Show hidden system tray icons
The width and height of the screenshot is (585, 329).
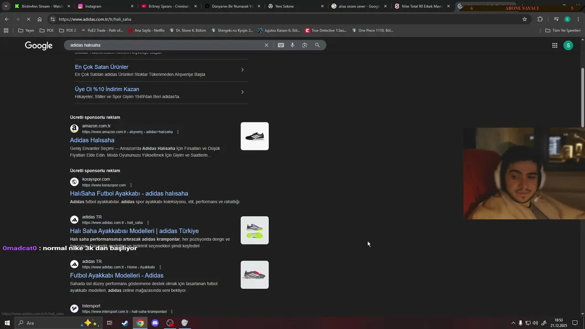(513, 323)
